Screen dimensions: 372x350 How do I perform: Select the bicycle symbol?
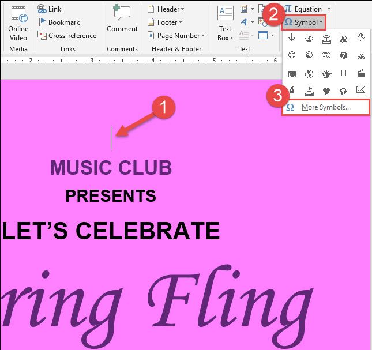coord(360,55)
